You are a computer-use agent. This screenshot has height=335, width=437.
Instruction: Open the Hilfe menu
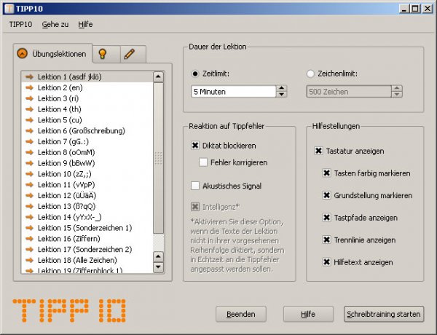[85, 24]
